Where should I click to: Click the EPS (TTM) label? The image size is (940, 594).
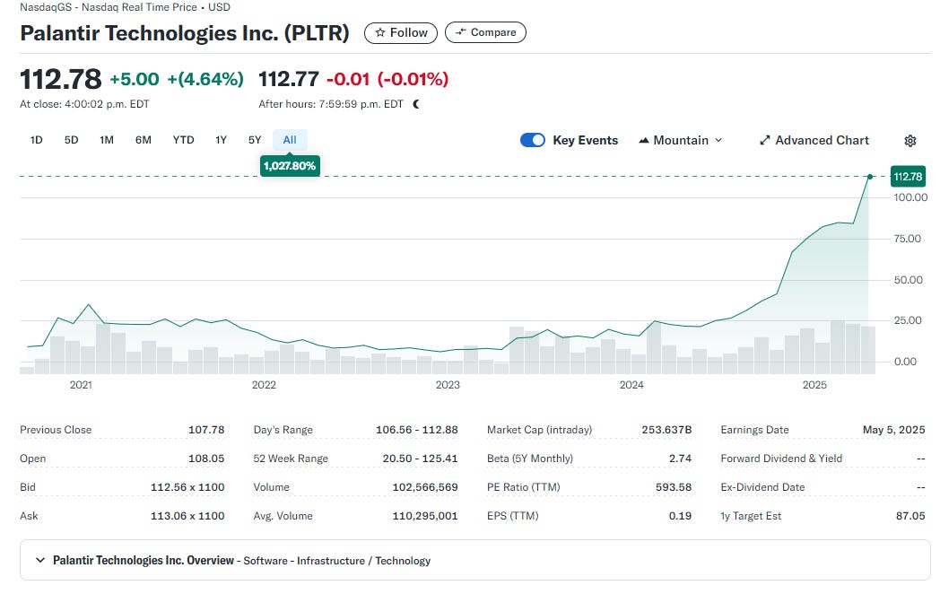tap(512, 516)
